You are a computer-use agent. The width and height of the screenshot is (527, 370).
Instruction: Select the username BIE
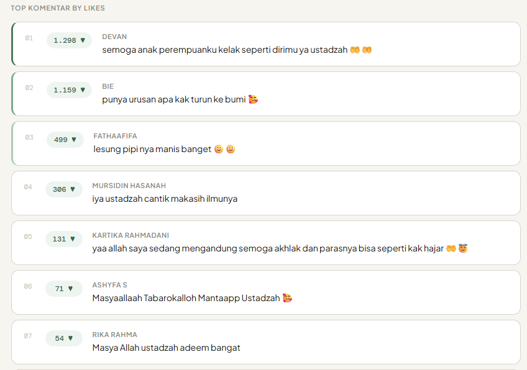[108, 86]
